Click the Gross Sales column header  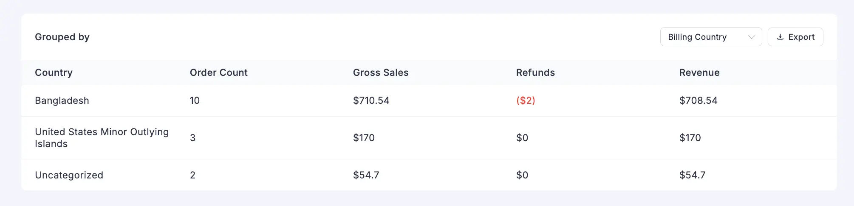380,72
